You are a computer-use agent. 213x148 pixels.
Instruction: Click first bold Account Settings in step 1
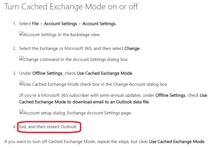click(x=61, y=24)
